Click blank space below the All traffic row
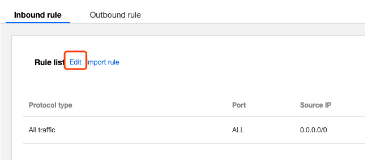This screenshot has width=365, height=160. pos(163,152)
